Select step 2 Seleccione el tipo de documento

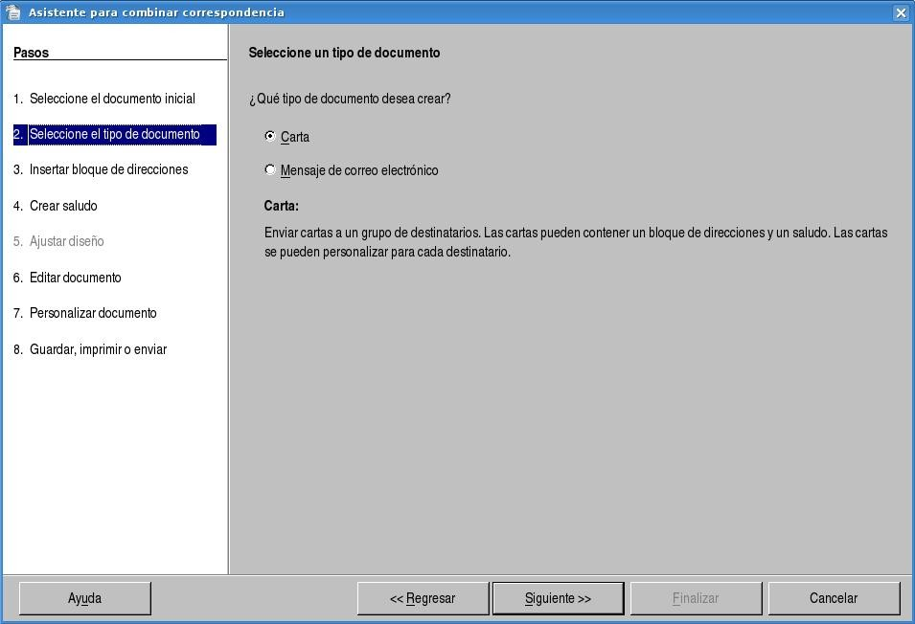pos(114,135)
